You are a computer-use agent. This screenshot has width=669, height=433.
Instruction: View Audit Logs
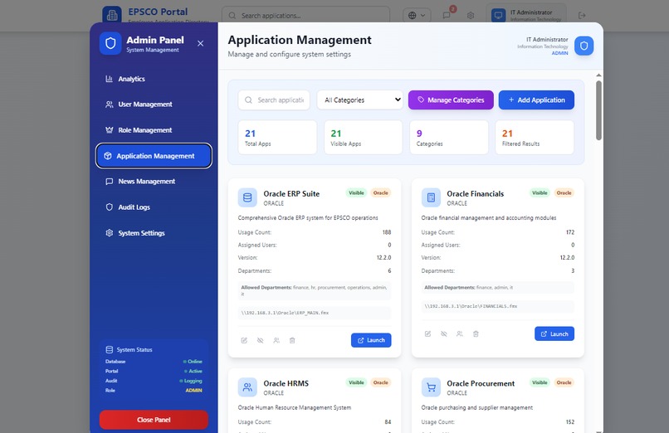coord(154,207)
